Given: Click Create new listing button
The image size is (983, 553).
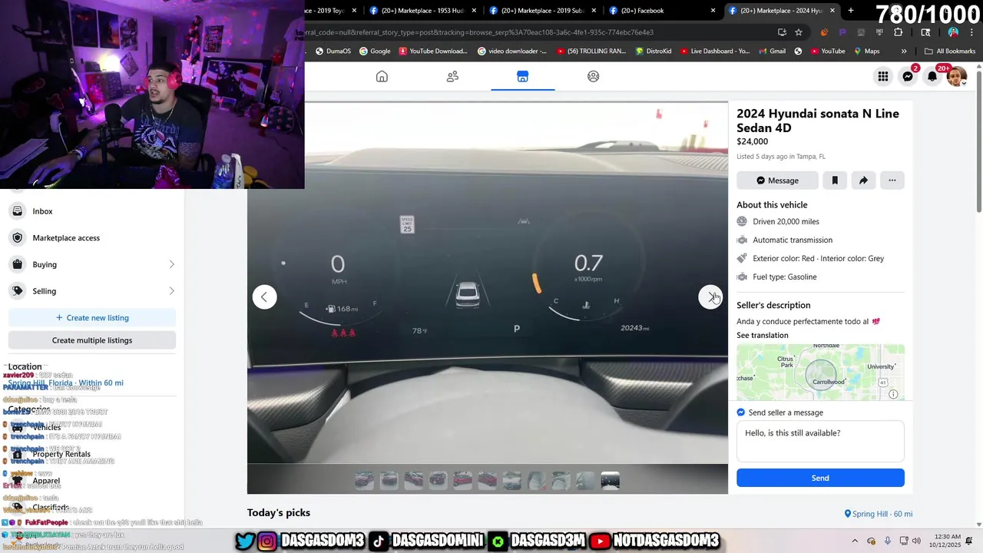Looking at the screenshot, I should click(92, 318).
